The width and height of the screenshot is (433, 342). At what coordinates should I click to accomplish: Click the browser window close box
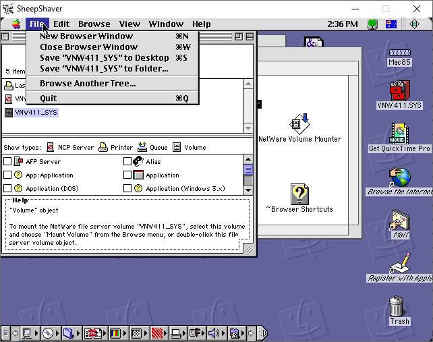pyautogui.click(x=5, y=36)
